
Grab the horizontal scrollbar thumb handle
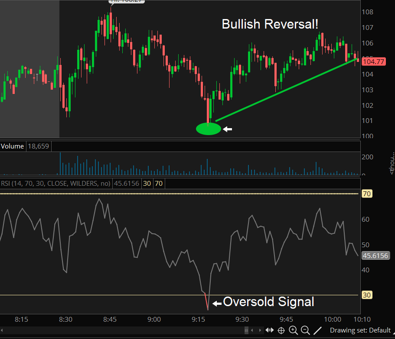246,330
